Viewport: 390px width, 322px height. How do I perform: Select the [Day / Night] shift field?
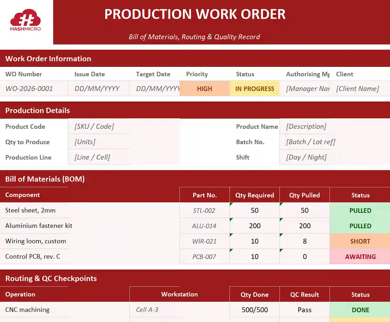(x=335, y=157)
